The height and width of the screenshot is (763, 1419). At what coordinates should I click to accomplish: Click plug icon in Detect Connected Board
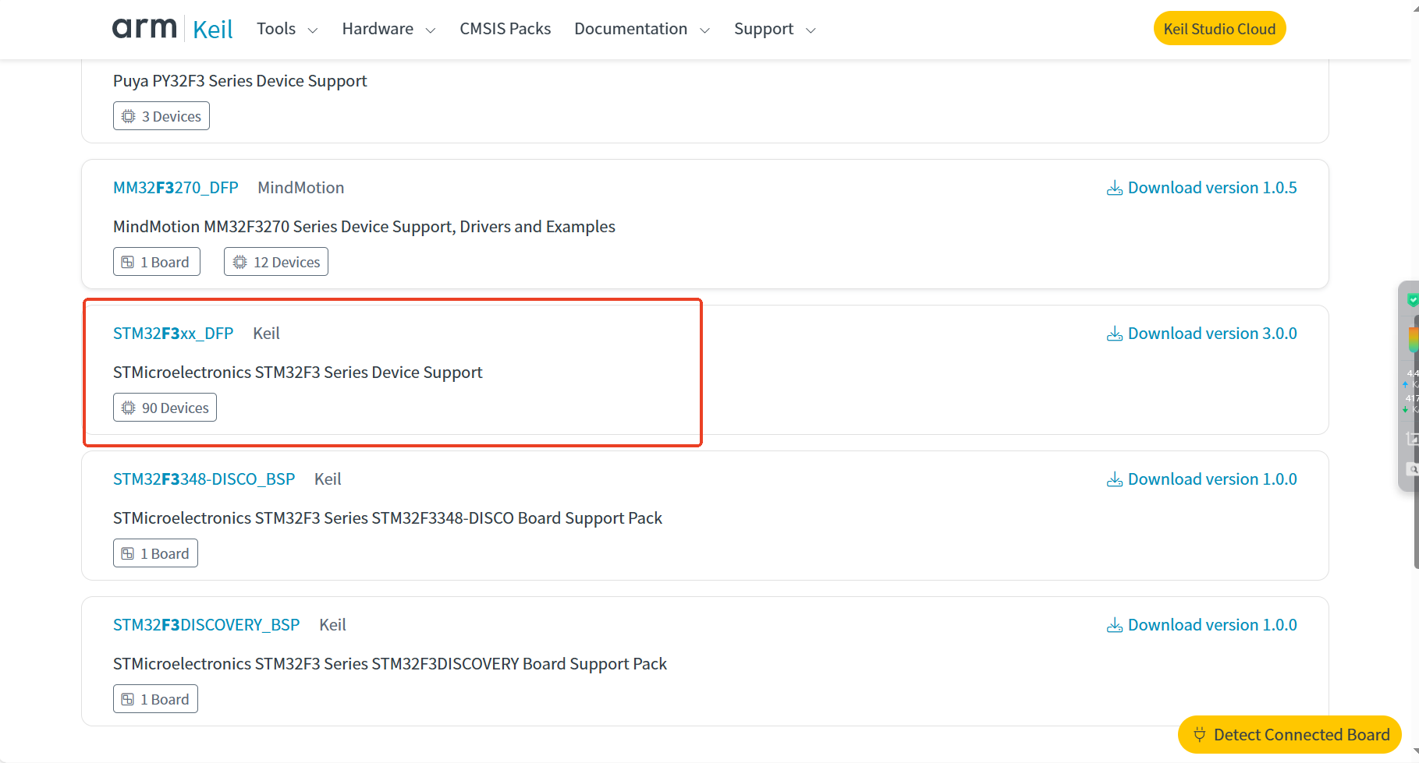1200,734
